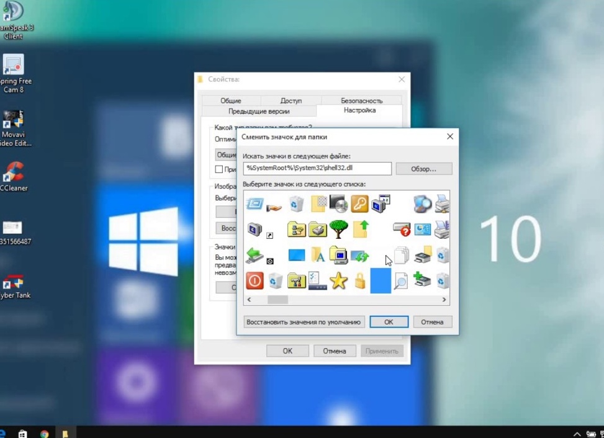Select the yellow star favorites icon
Image resolution: width=604 pixels, height=438 pixels.
click(x=338, y=280)
